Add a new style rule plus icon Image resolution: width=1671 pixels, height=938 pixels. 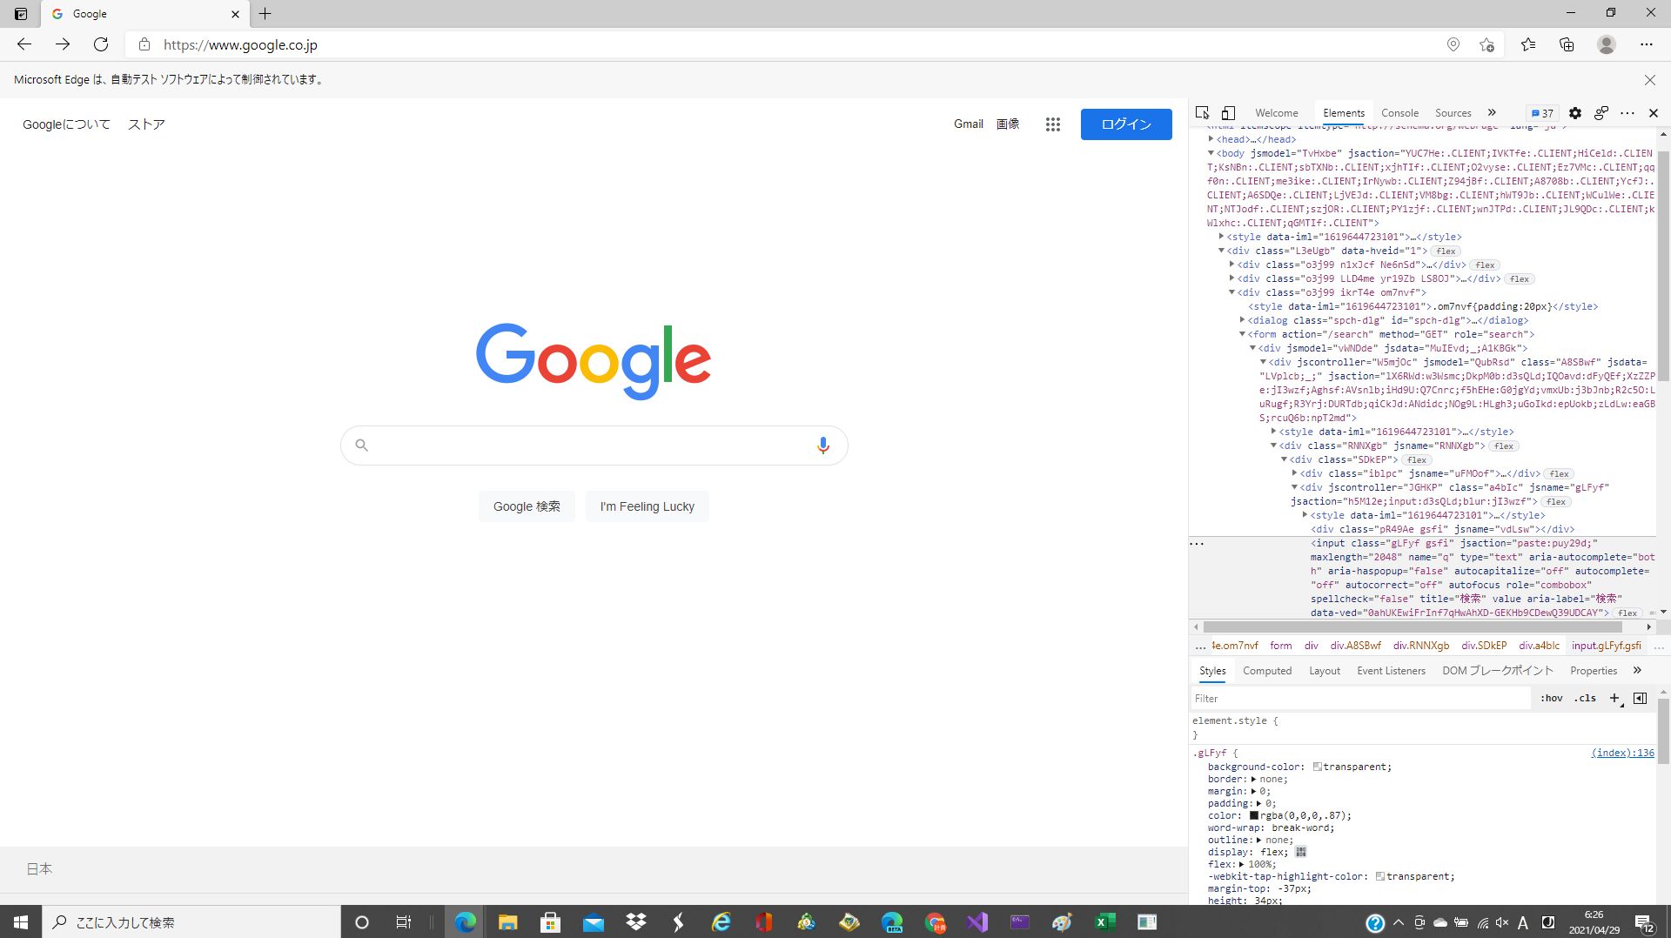[x=1615, y=698]
